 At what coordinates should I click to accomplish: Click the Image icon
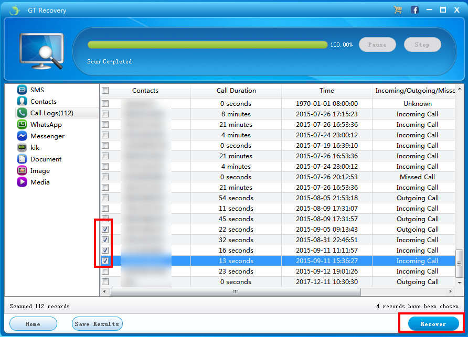[x=22, y=170]
